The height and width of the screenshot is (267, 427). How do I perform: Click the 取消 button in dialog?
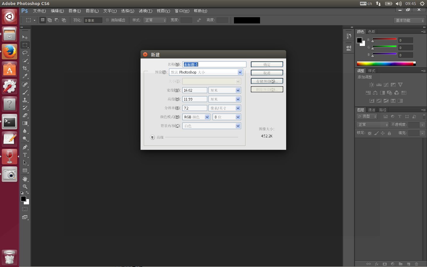coord(267,73)
